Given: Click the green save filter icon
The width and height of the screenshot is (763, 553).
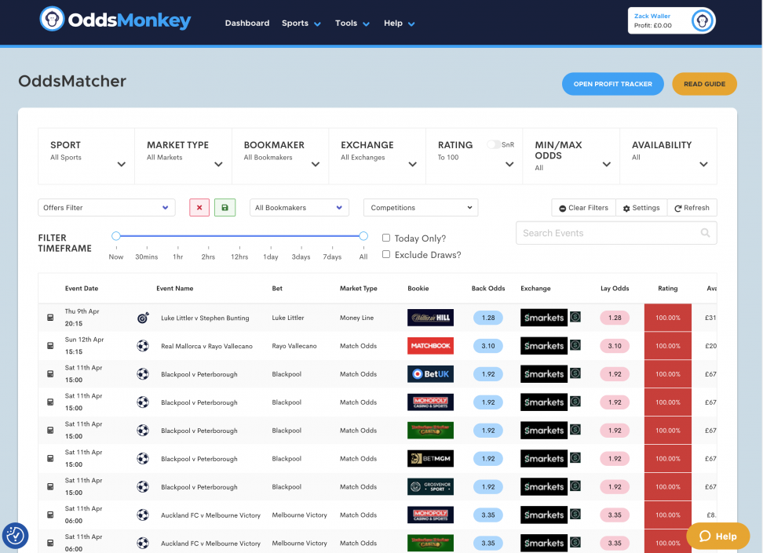Looking at the screenshot, I should pyautogui.click(x=225, y=208).
